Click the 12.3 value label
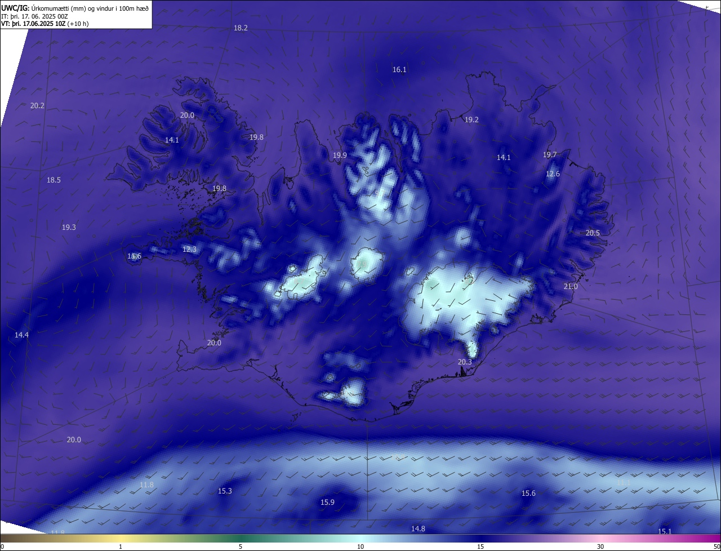The width and height of the screenshot is (721, 551). 189,249
